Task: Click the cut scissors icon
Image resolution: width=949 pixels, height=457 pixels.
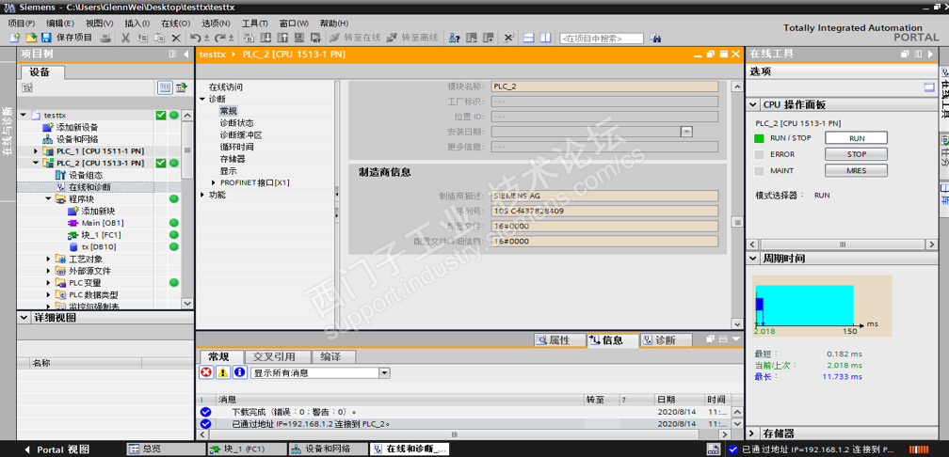Action: pos(126,38)
